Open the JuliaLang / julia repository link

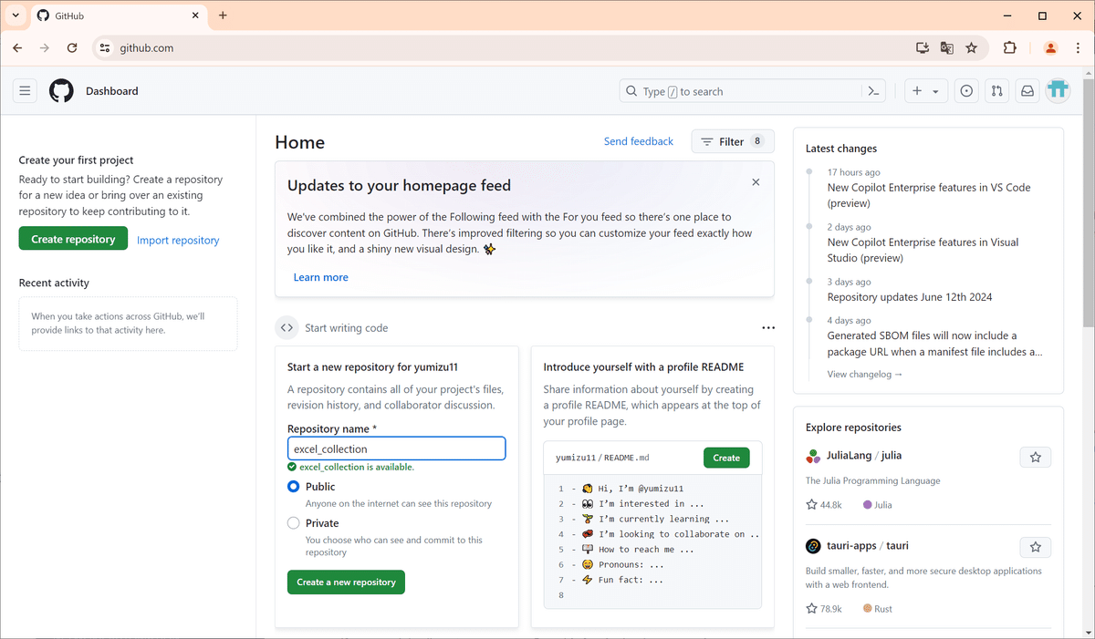pos(864,456)
